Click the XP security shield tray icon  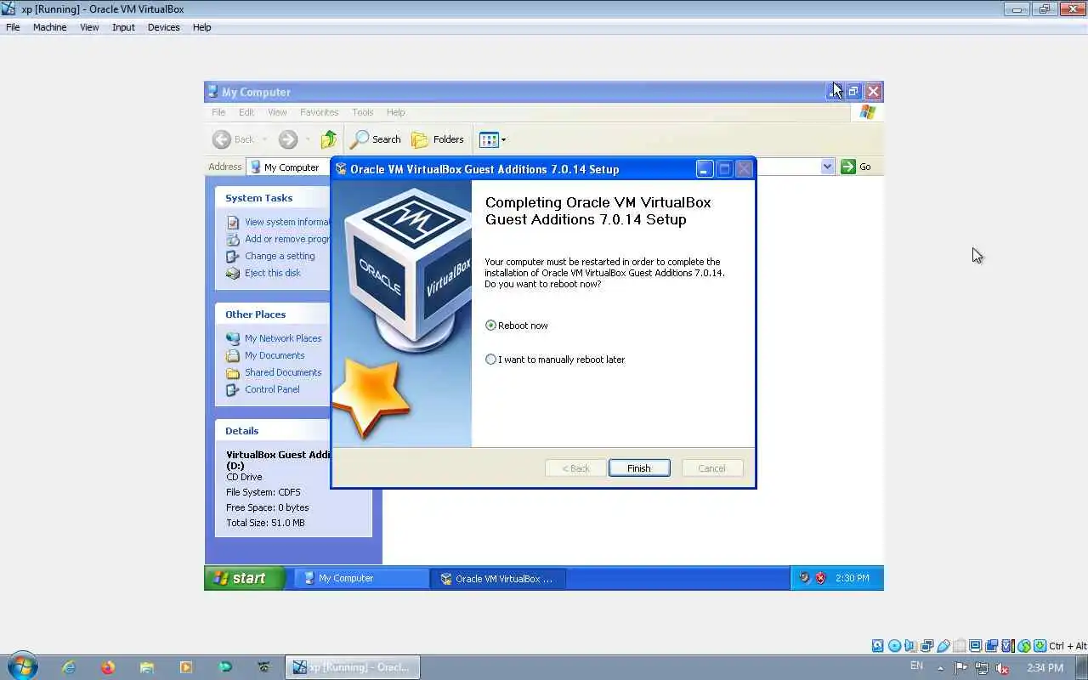(x=820, y=578)
